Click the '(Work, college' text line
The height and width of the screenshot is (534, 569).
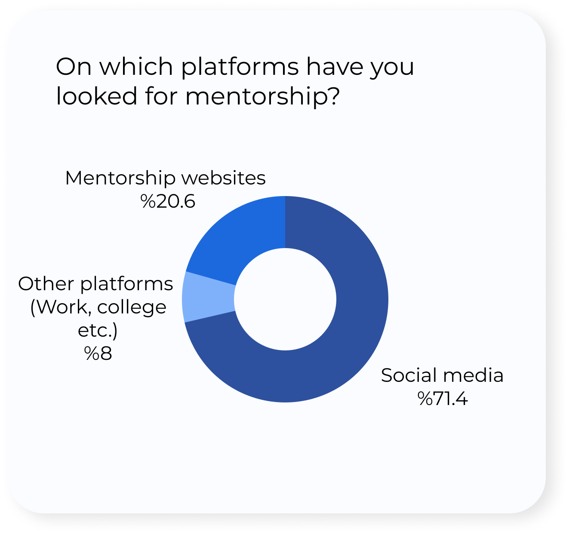pos(98,307)
